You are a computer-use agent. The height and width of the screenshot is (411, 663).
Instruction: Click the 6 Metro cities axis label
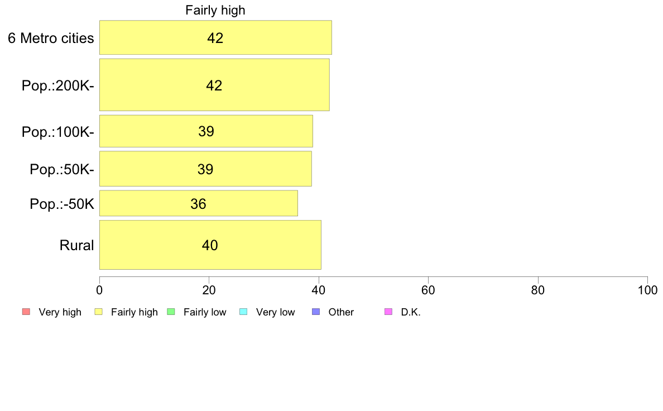(51, 38)
